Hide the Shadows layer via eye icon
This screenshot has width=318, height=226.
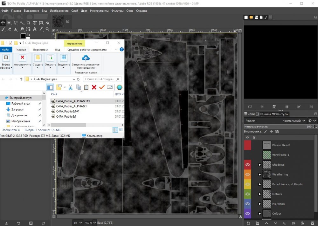pyautogui.click(x=247, y=165)
